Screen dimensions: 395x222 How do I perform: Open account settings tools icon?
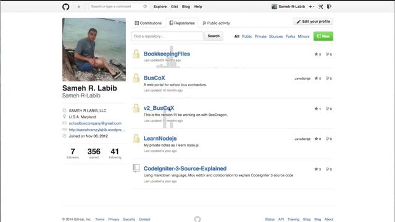tap(321, 7)
